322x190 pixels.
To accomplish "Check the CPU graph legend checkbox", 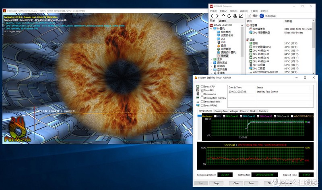I will (215, 116).
